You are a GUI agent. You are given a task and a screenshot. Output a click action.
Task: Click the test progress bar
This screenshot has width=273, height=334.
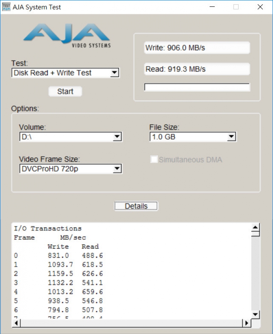point(197,87)
